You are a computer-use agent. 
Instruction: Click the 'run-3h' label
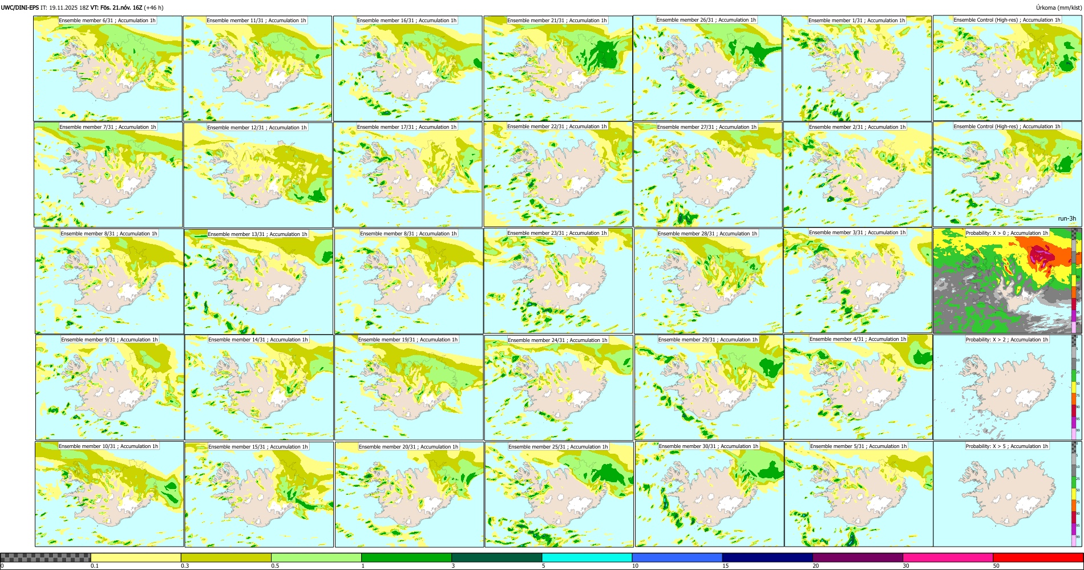coord(1067,219)
